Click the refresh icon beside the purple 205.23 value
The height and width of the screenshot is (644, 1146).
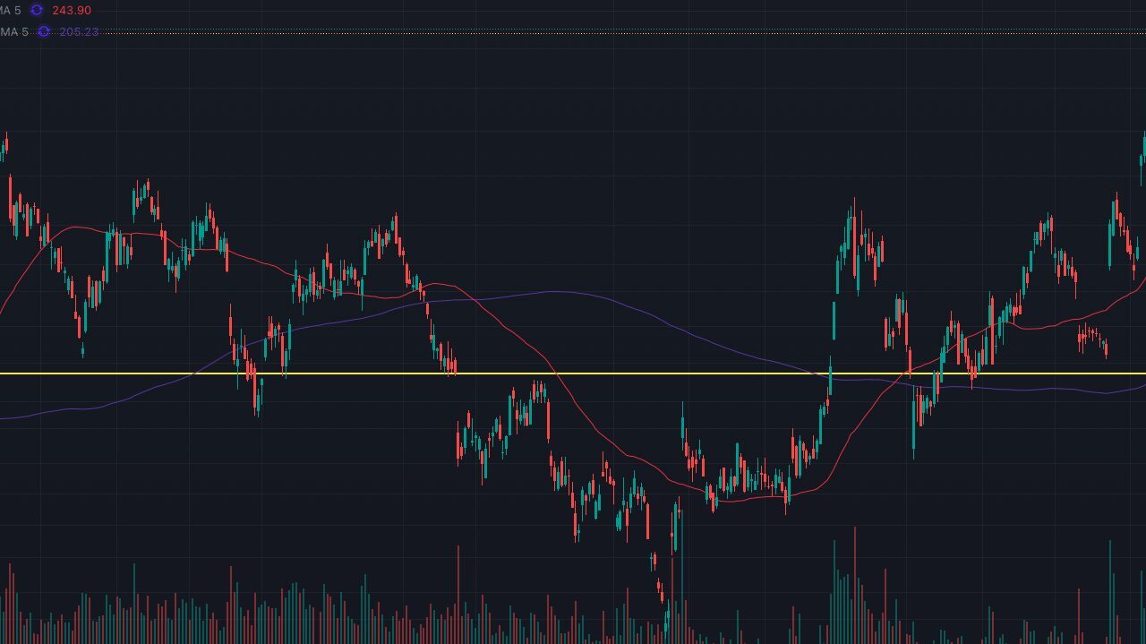pyautogui.click(x=44, y=31)
